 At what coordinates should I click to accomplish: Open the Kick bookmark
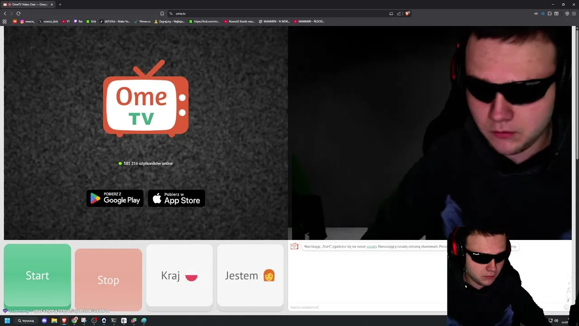91,21
